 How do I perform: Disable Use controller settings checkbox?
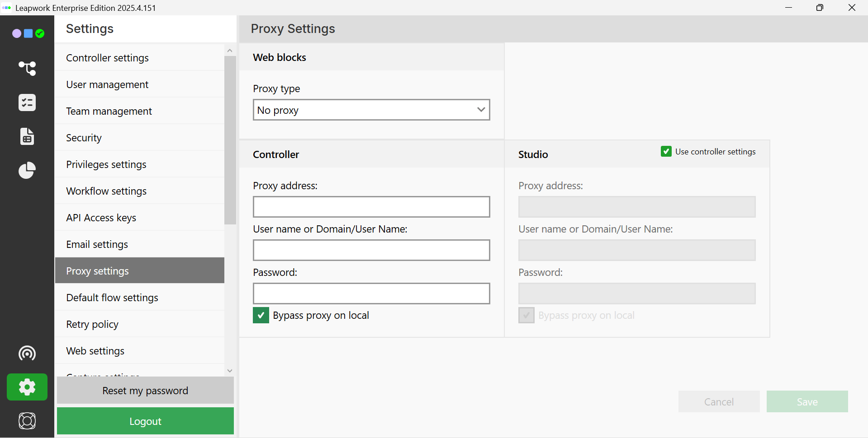[x=666, y=152]
